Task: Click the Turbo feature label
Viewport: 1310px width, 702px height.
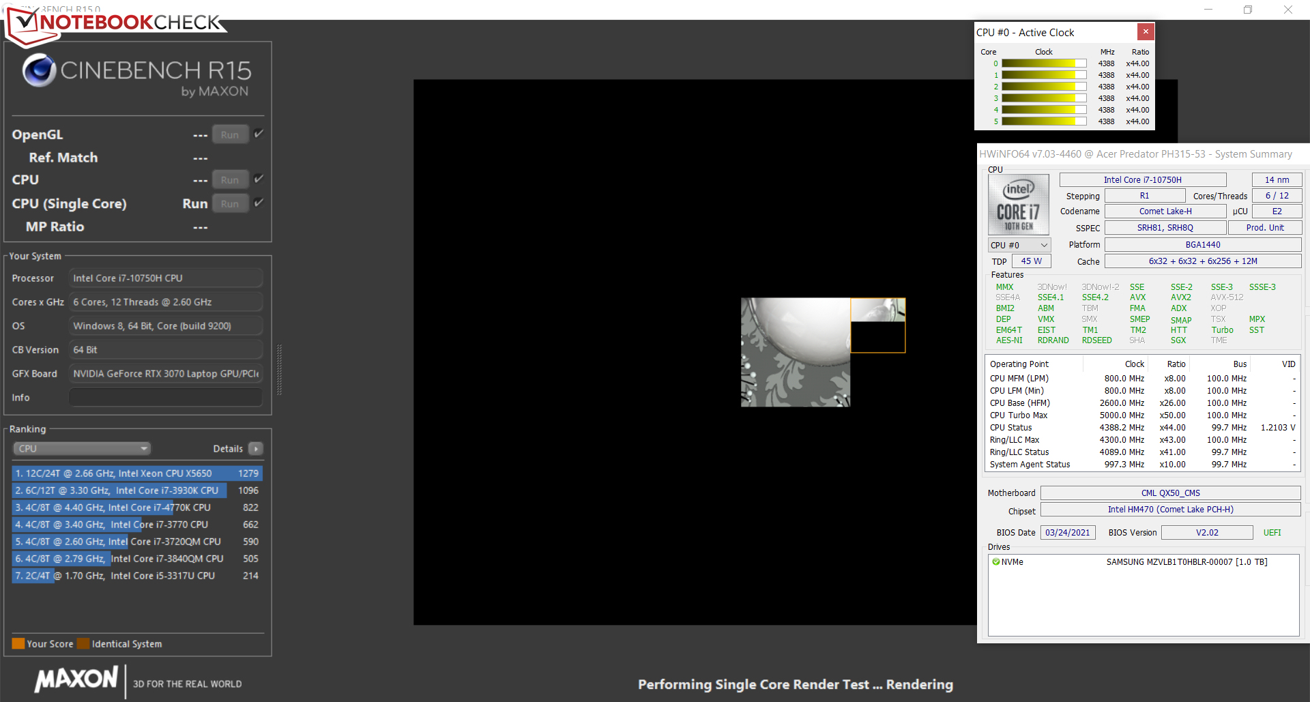Action: tap(1223, 330)
